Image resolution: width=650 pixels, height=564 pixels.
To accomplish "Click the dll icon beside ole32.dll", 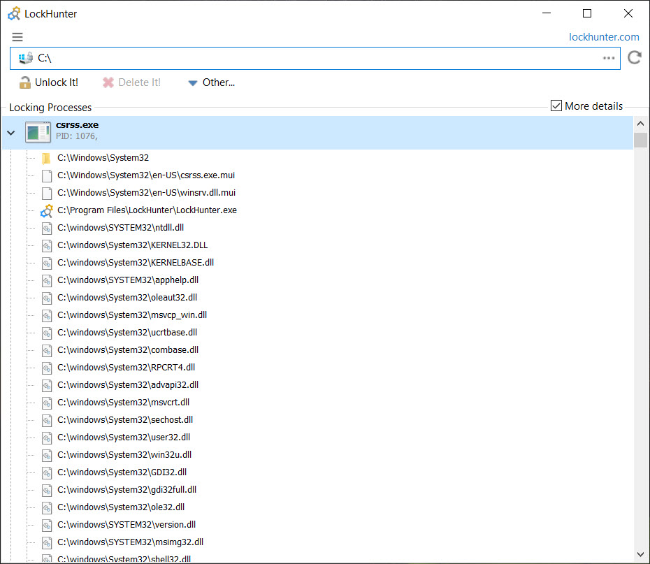I will 47,507.
